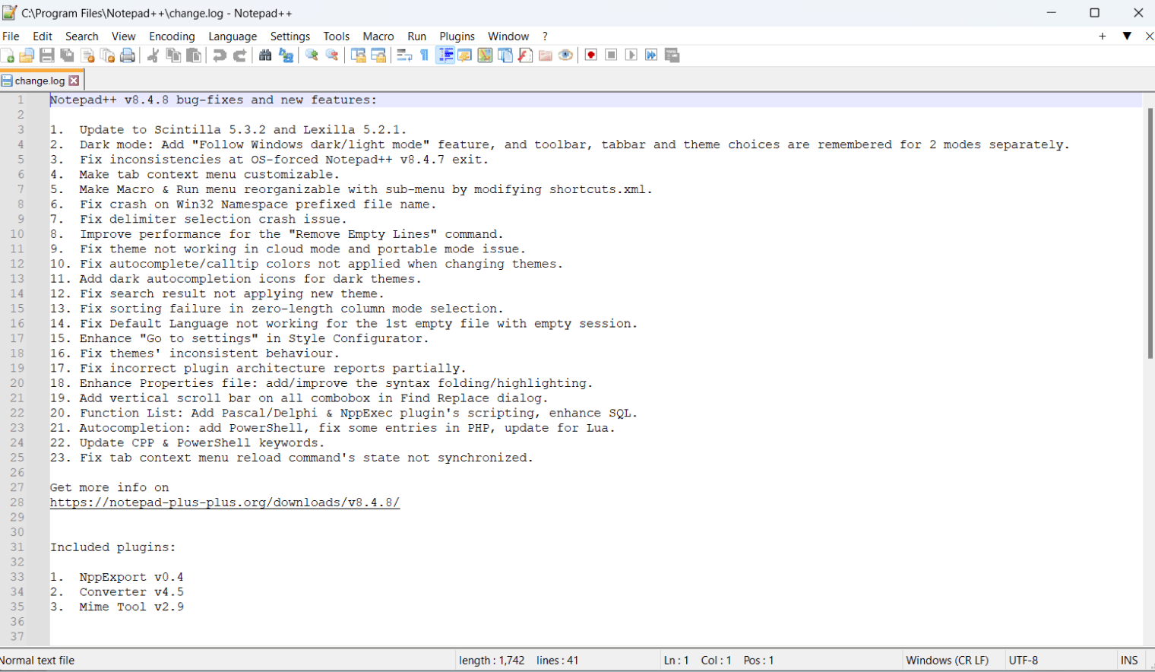Add a new tab with the plus button
This screenshot has height=672, width=1155.
(x=1102, y=36)
